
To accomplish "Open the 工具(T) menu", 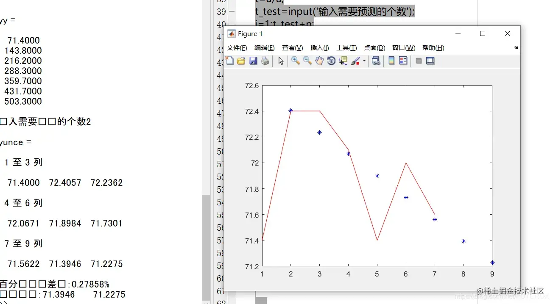I will tap(346, 48).
